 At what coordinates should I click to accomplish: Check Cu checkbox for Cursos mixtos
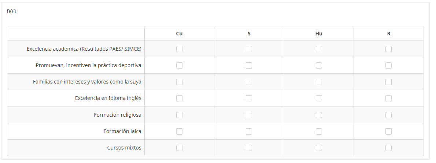pyautogui.click(x=179, y=148)
